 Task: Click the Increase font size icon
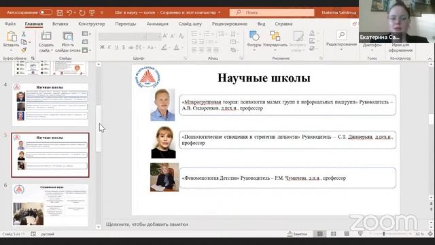(x=165, y=36)
